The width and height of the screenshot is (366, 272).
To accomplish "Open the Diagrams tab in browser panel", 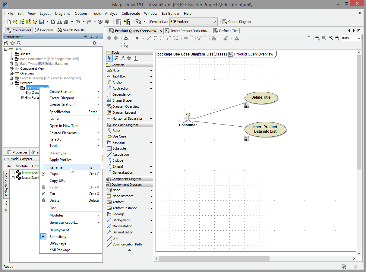I will [x=44, y=30].
